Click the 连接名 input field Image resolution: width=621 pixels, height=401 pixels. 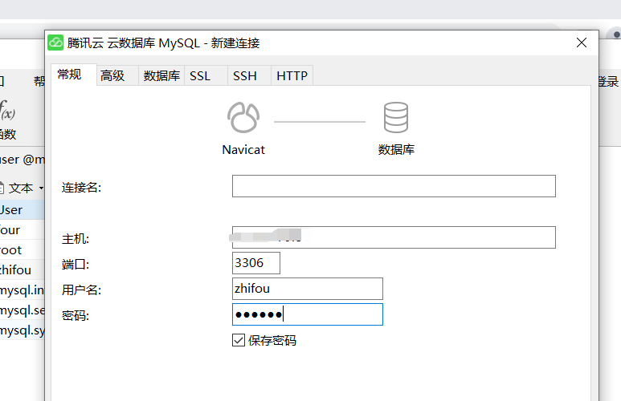394,186
